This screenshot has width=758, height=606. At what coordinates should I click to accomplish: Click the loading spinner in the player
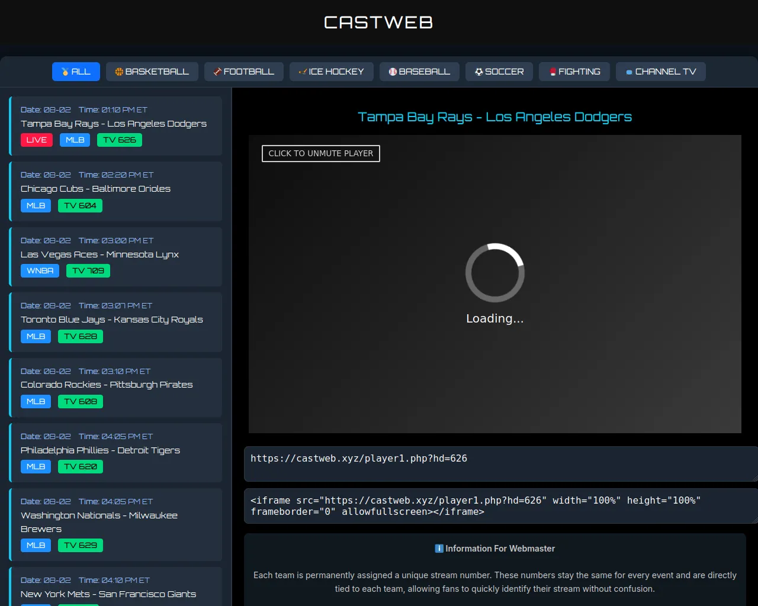494,273
